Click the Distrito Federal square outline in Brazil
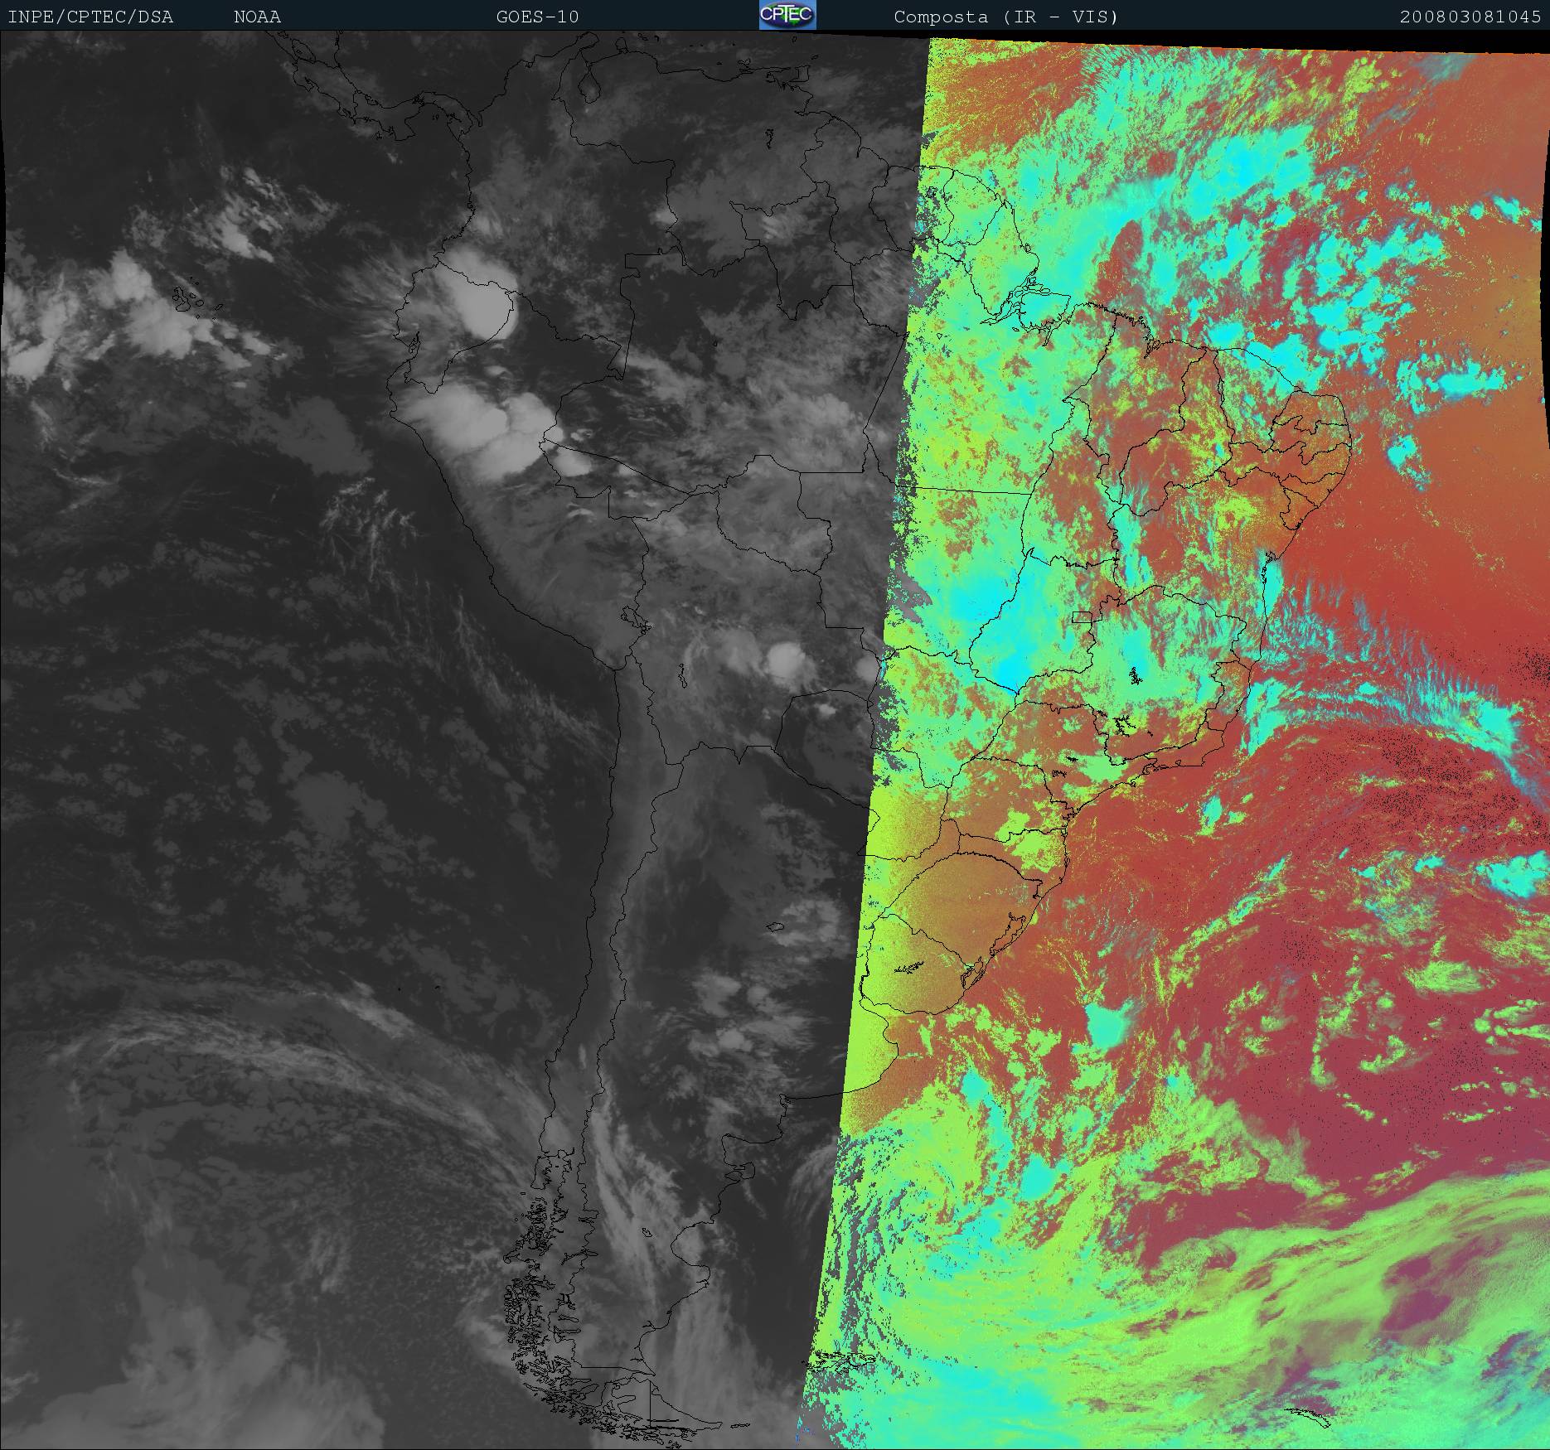This screenshot has width=1550, height=1450. coord(1081,616)
